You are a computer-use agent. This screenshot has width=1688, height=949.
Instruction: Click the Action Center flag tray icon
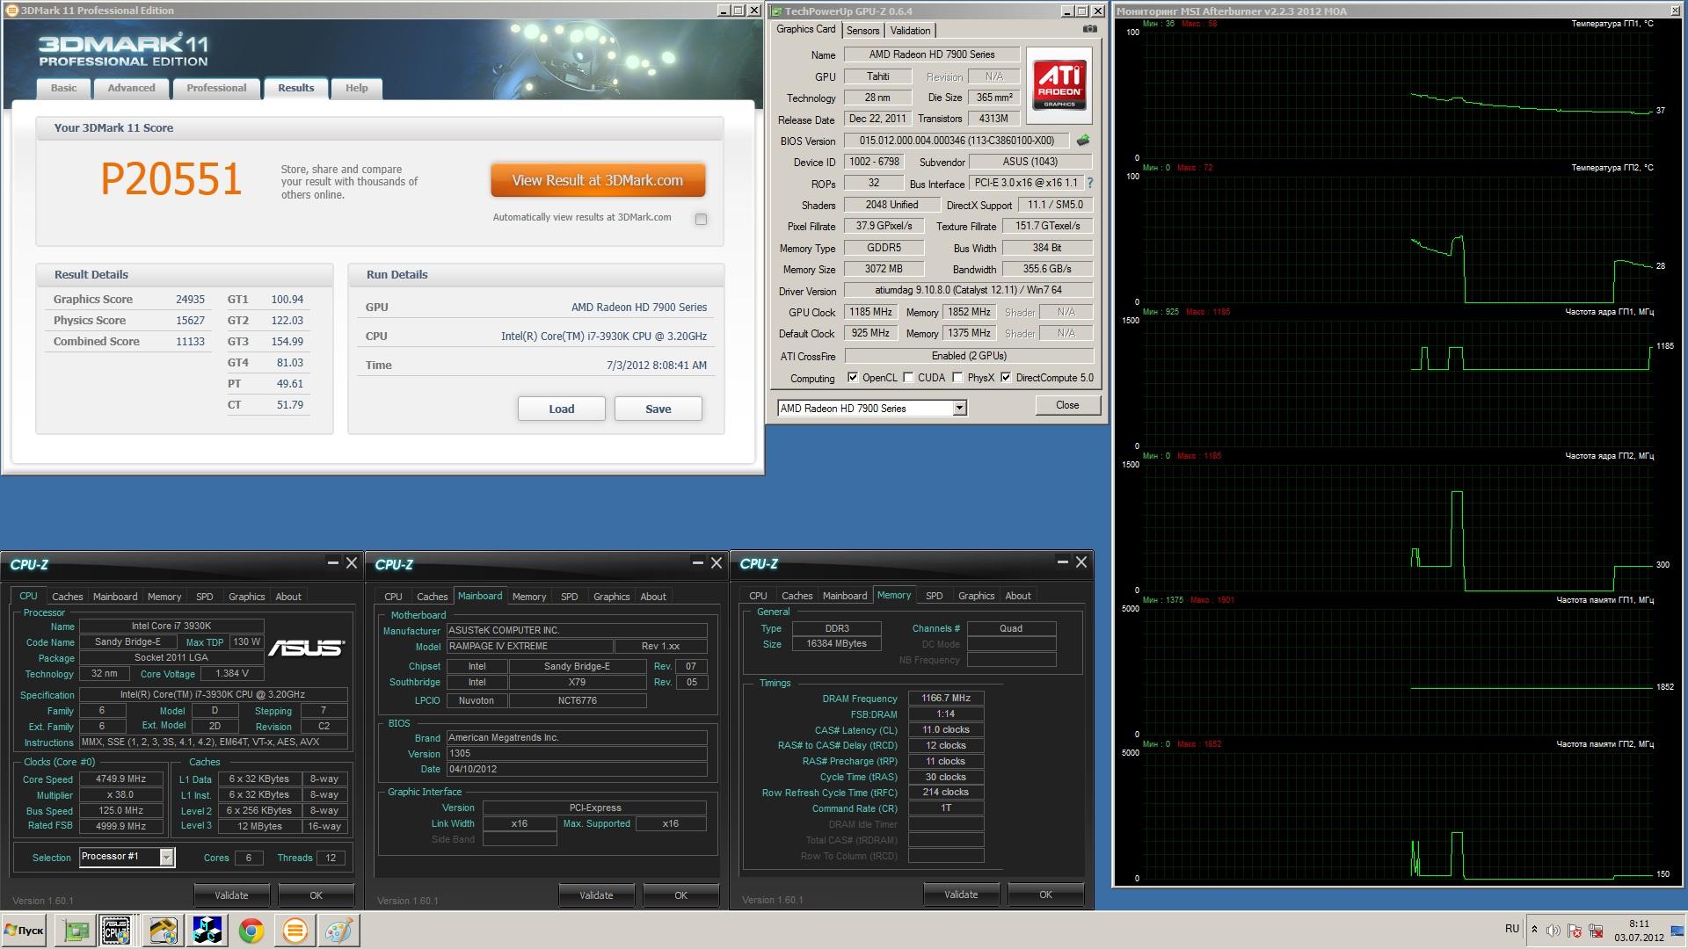(x=1575, y=931)
